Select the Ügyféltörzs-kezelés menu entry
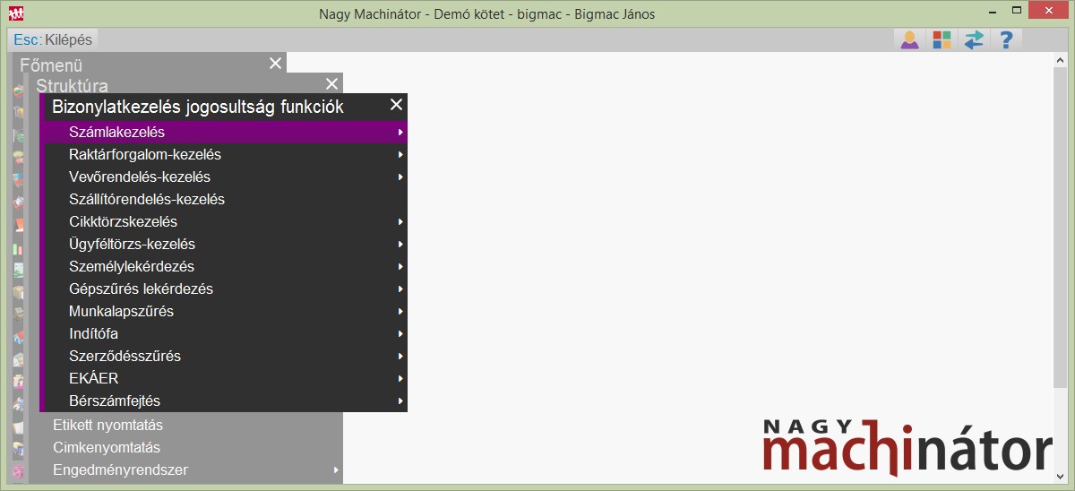 [x=224, y=244]
